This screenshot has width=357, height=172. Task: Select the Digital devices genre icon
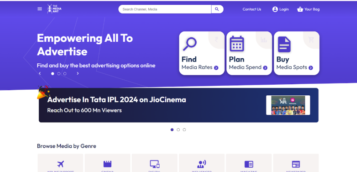(155, 164)
